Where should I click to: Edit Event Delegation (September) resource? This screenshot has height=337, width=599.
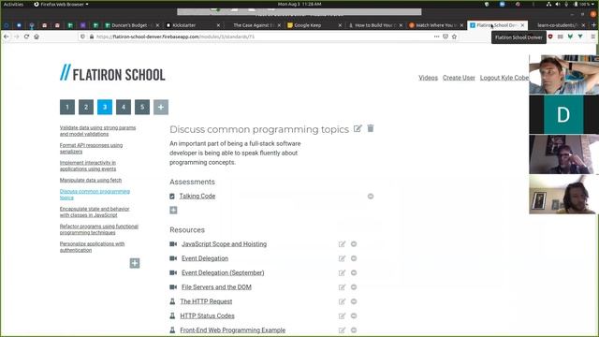click(x=342, y=272)
